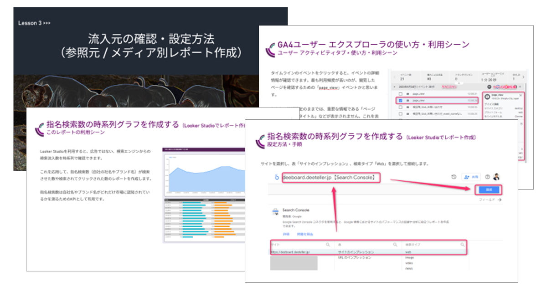Image resolution: width=547 pixels, height=286 pixels.
Task: Go to previous metrics with left chevron
Action: (394, 77)
